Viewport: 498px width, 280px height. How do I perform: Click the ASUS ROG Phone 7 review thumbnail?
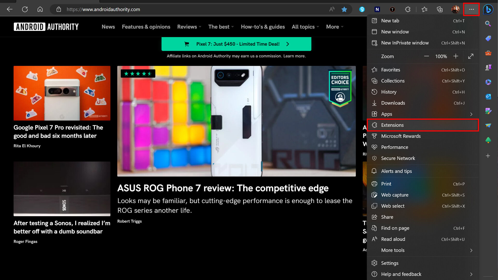pos(236,121)
